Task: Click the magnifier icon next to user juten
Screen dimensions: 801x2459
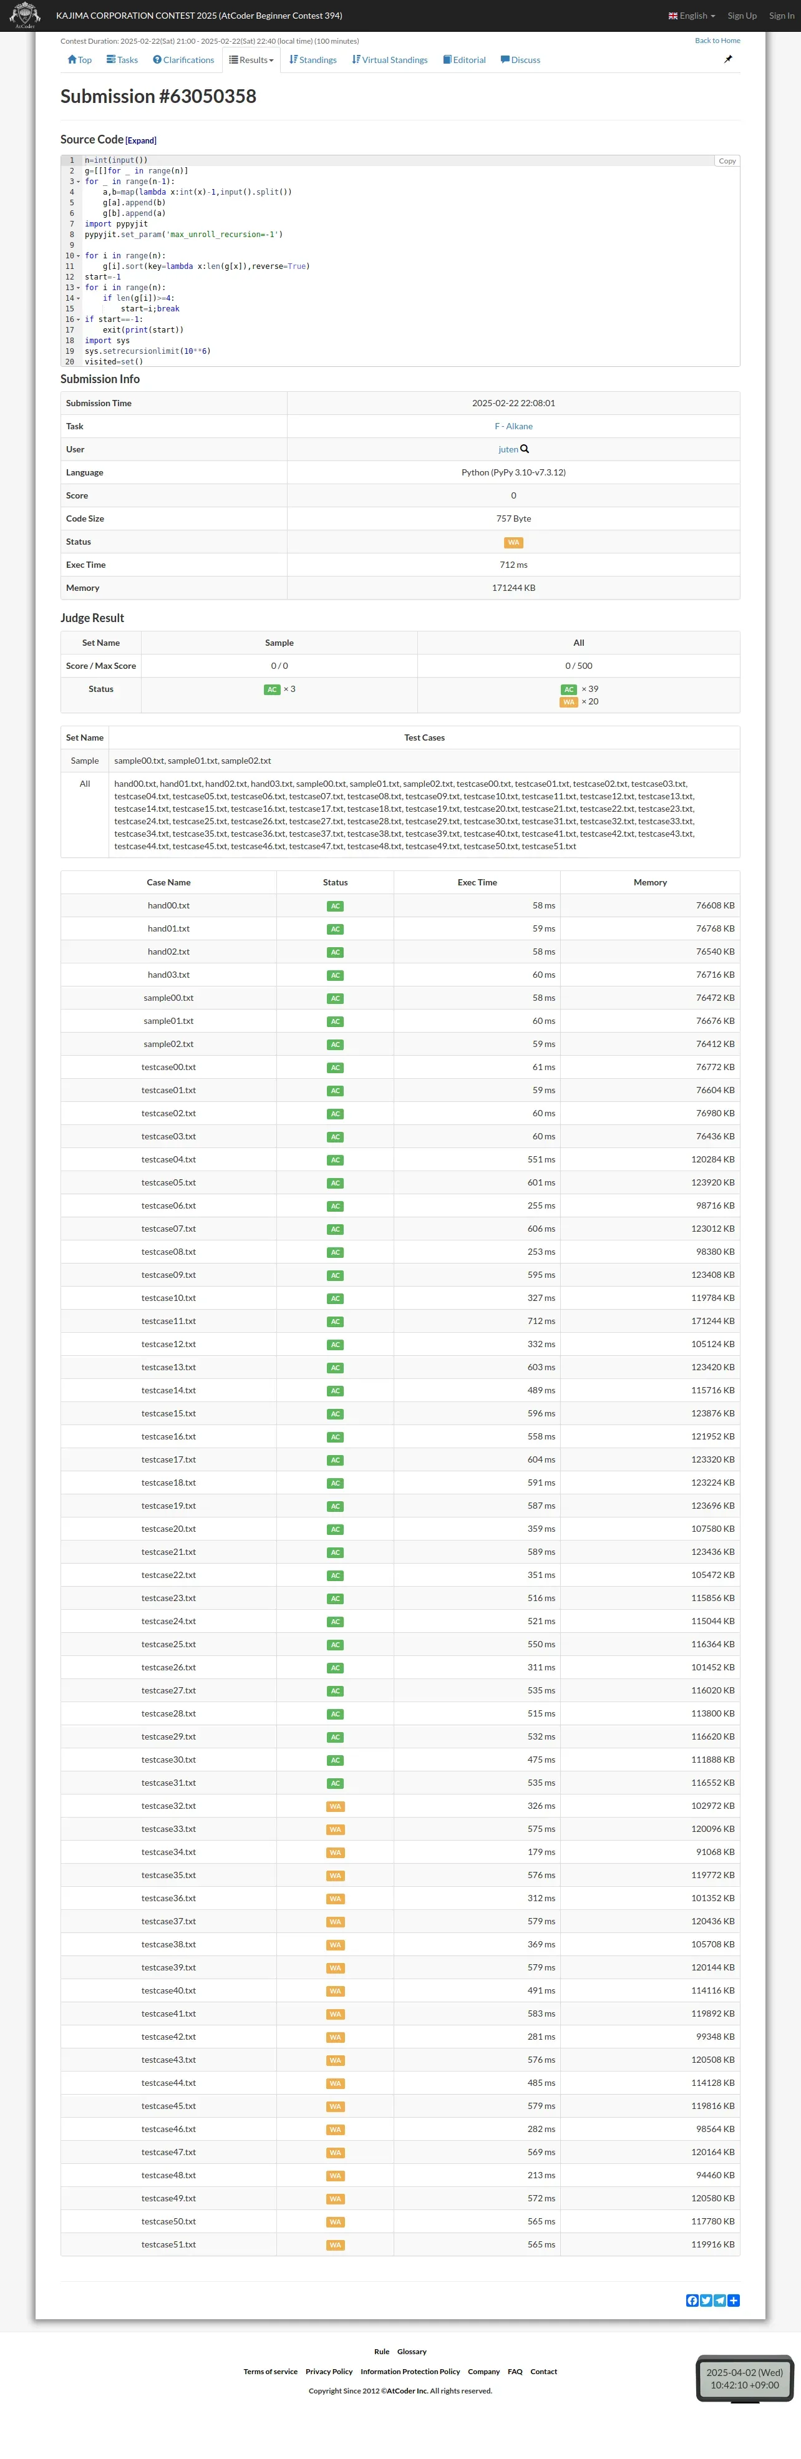Action: pyautogui.click(x=524, y=450)
